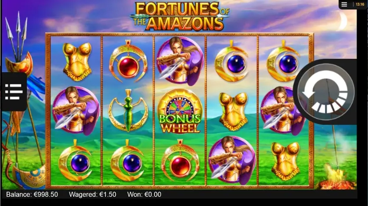
Task: Click the green dagger amulet symbol
Action: [x=128, y=111]
